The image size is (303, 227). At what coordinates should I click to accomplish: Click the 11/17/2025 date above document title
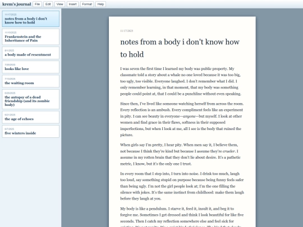click(x=127, y=31)
